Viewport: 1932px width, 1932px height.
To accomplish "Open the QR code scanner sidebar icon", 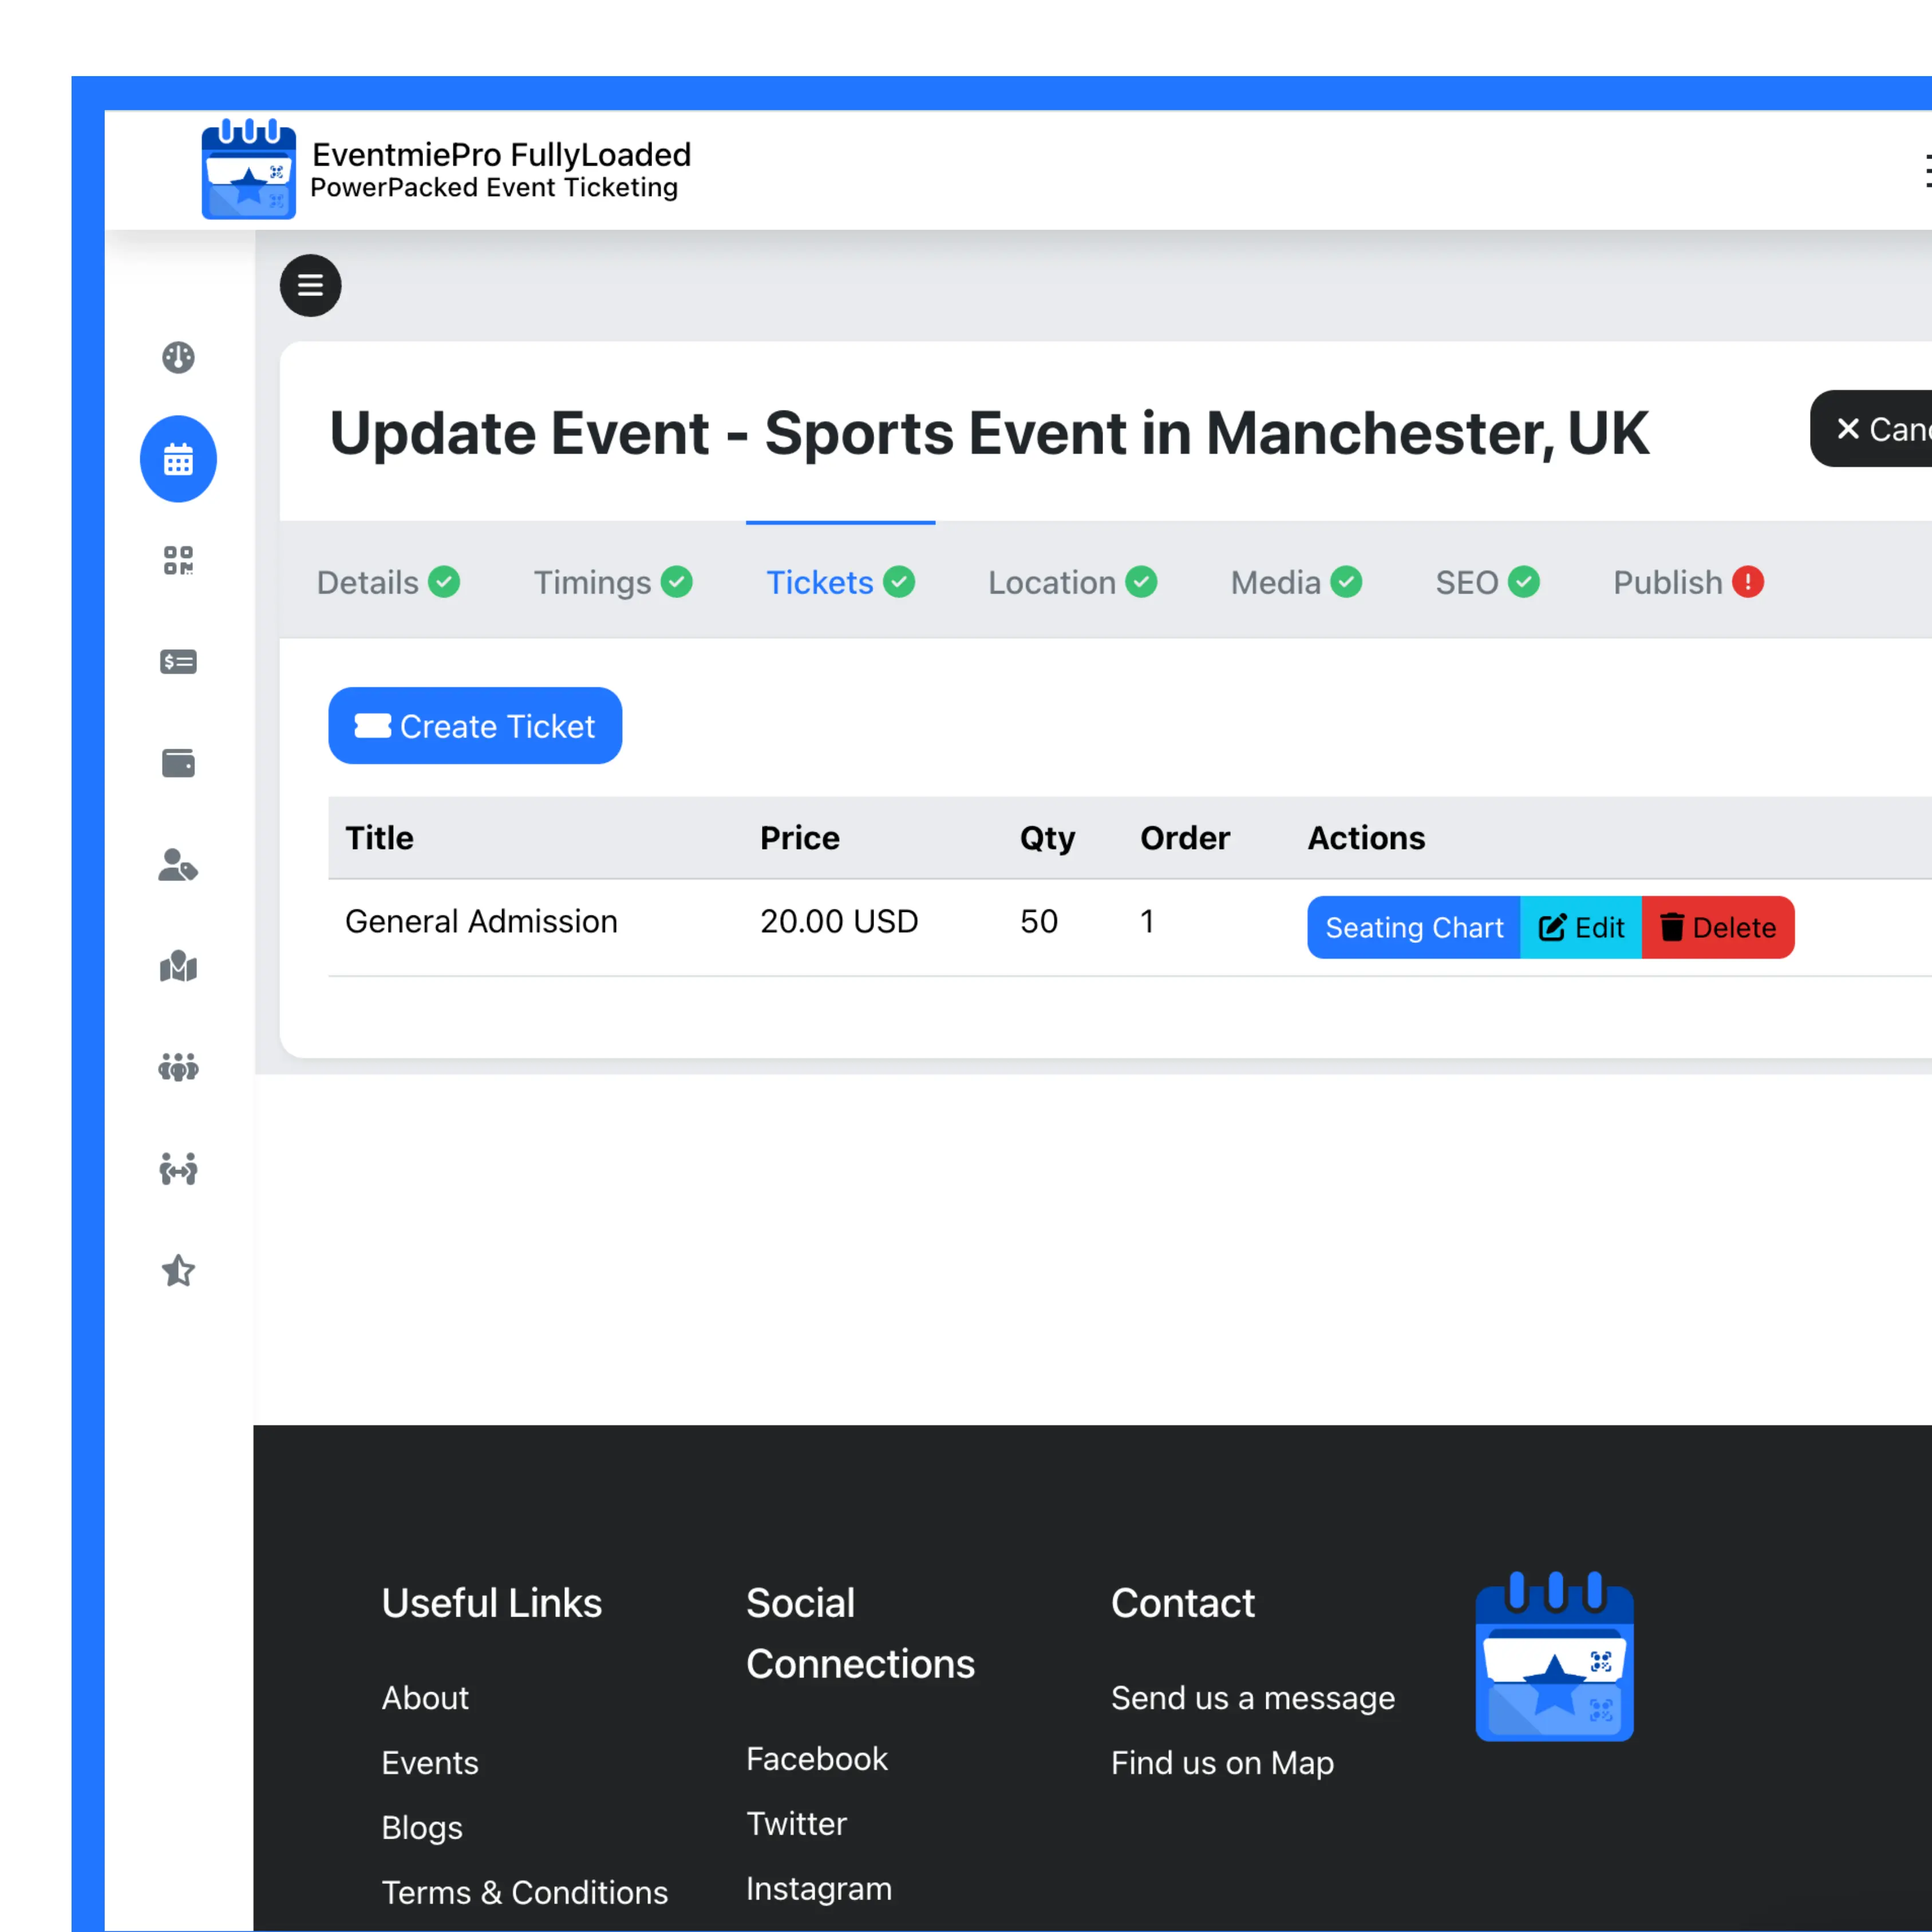I will pos(178,560).
